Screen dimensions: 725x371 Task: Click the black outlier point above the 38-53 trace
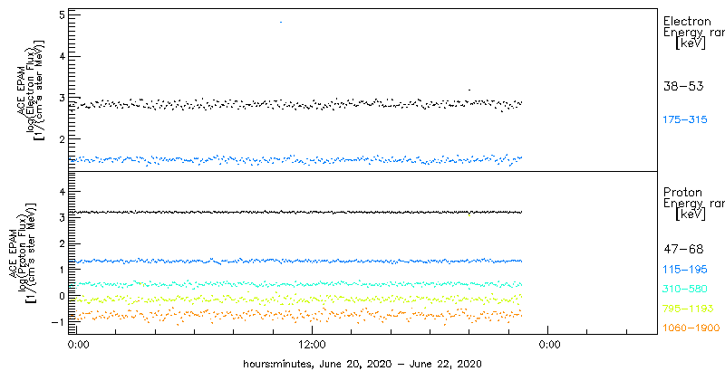coord(469,90)
